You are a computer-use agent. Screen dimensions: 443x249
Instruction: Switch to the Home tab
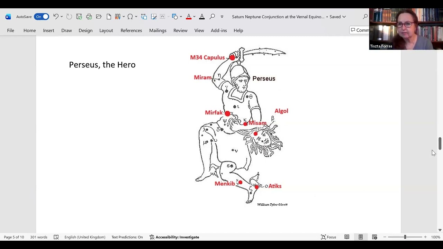tap(30, 30)
